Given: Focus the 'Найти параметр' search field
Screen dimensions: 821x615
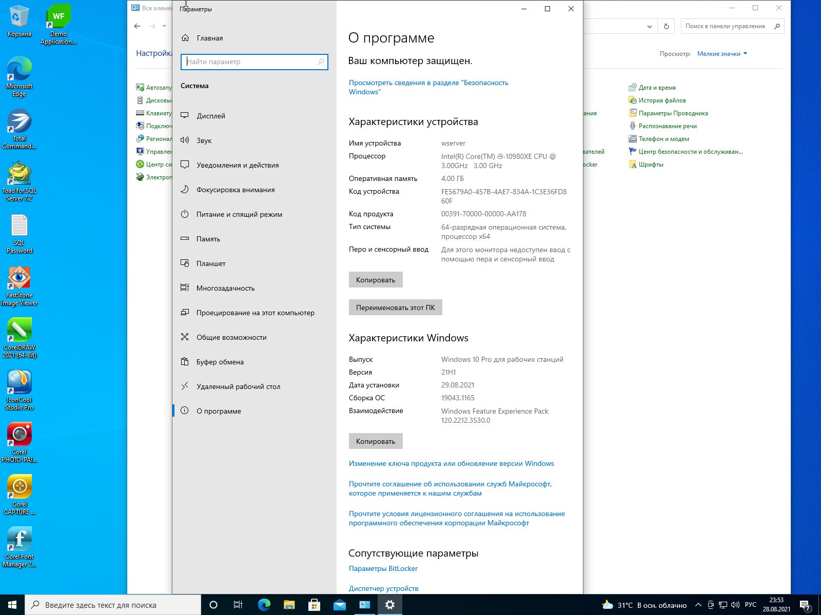Looking at the screenshot, I should 255,62.
